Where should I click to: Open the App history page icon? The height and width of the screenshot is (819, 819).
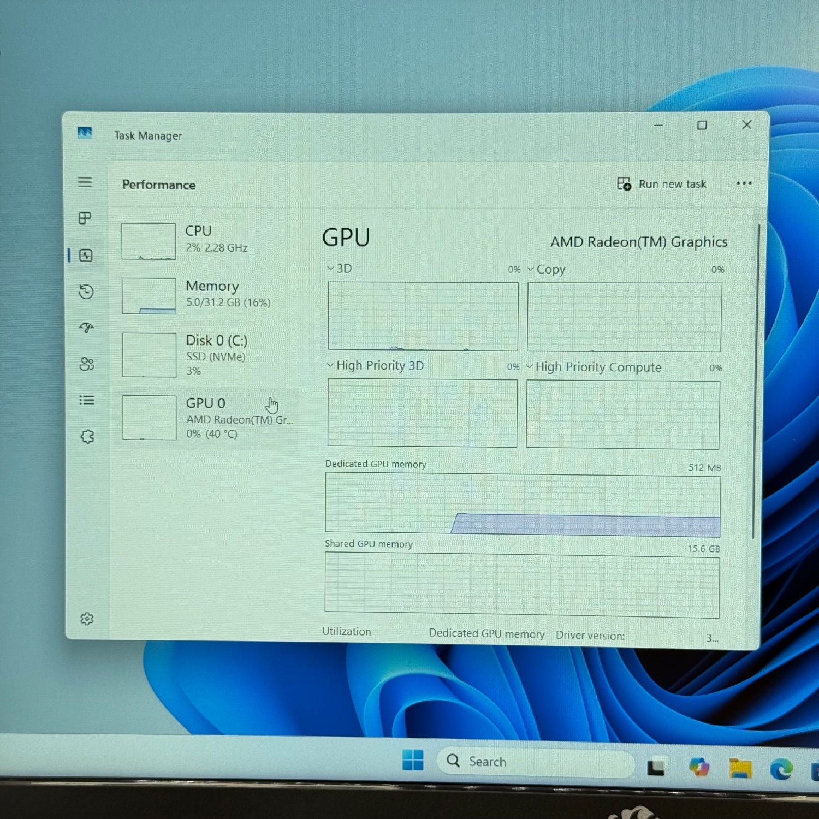[x=86, y=292]
